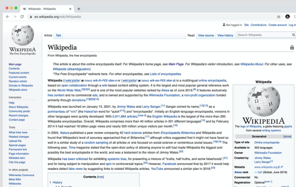
Task: Open the Facebook article link
Action: (x=169, y=164)
